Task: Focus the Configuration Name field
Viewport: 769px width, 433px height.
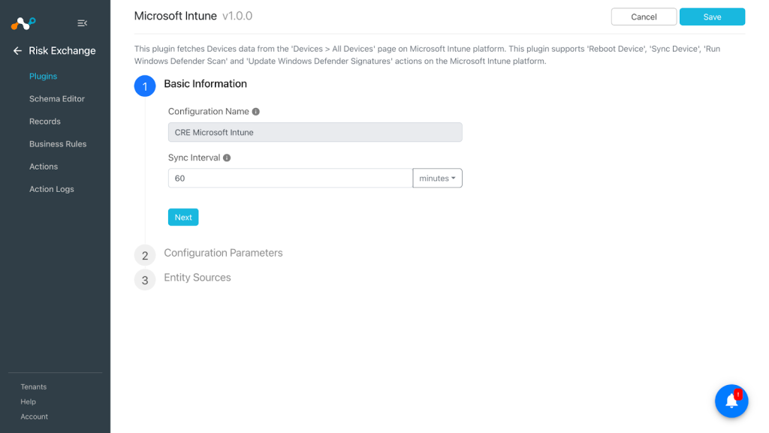Action: click(315, 132)
